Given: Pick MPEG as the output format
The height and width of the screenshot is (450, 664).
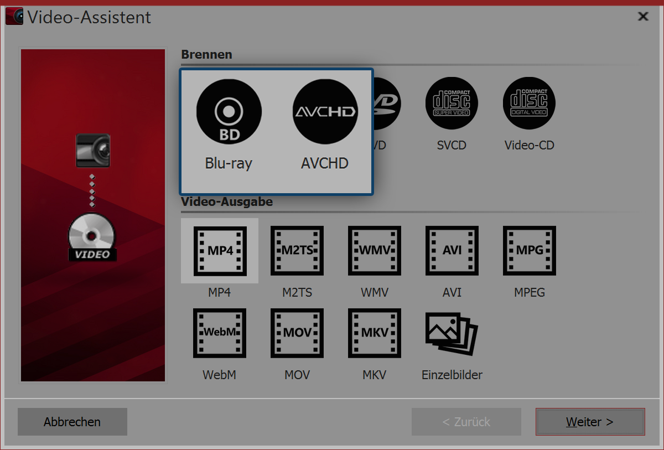Looking at the screenshot, I should [x=529, y=251].
